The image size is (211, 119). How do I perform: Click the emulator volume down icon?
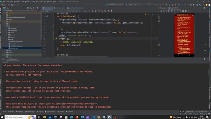[166, 11]
